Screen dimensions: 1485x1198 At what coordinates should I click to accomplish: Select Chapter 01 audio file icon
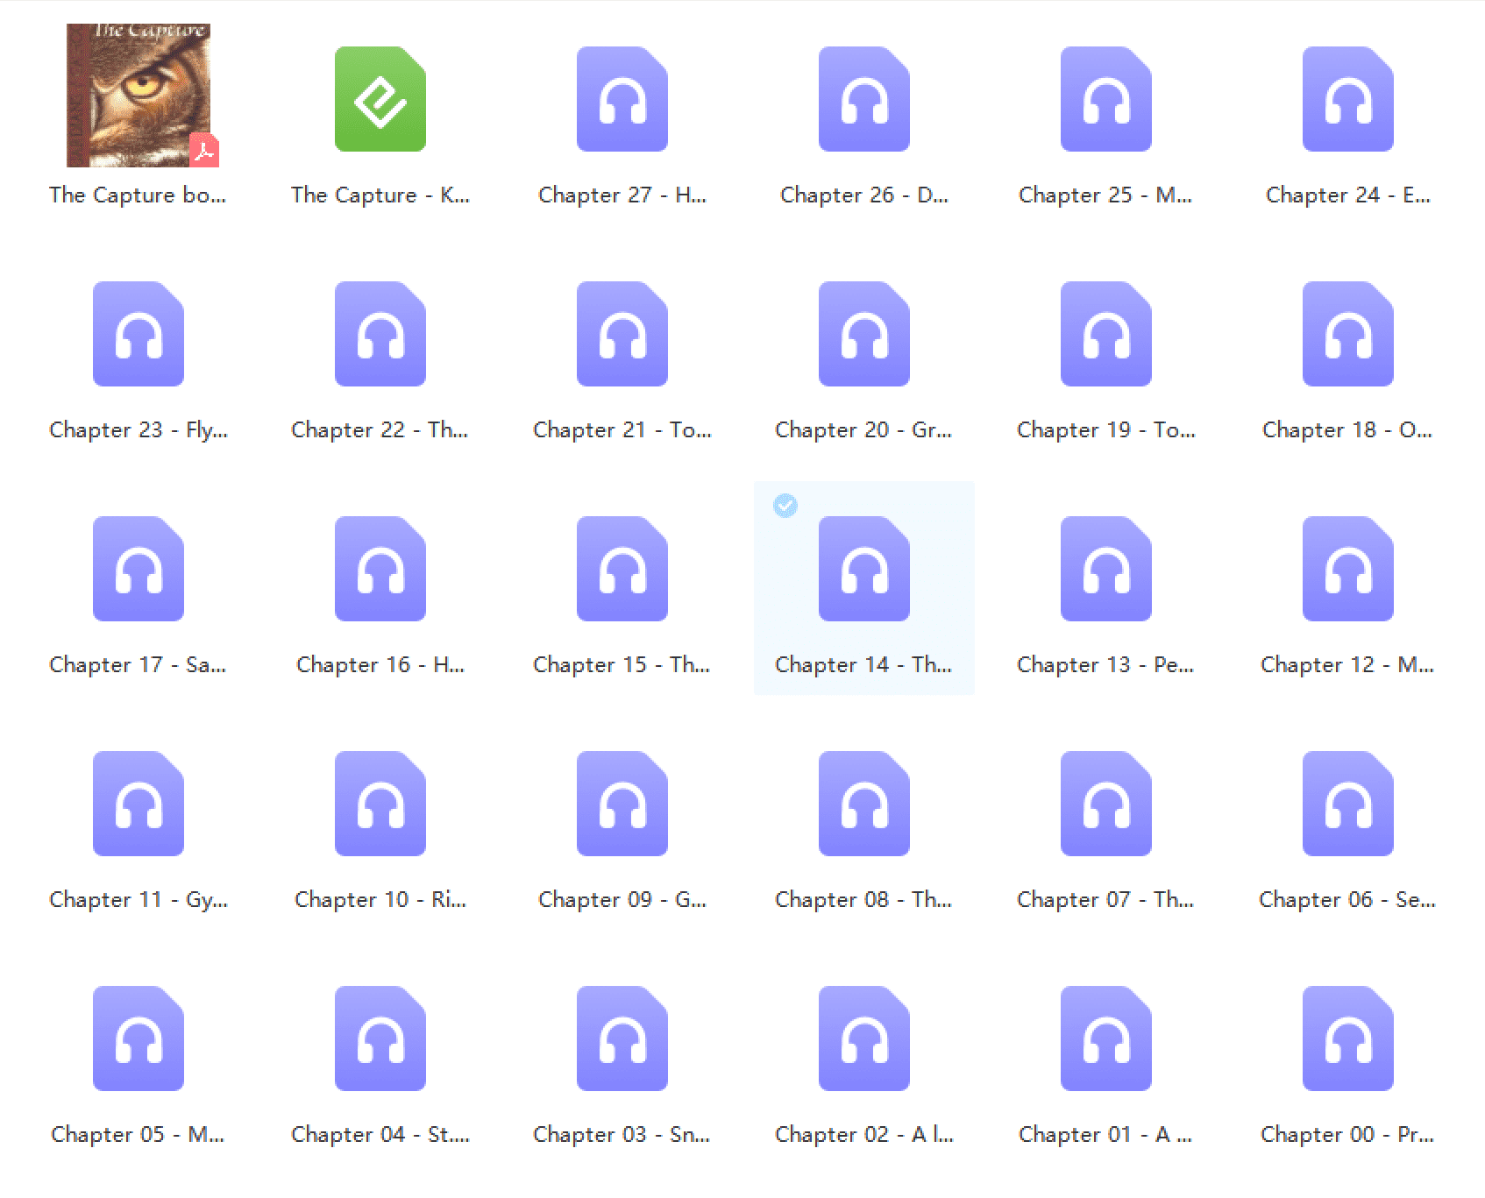[1105, 1039]
